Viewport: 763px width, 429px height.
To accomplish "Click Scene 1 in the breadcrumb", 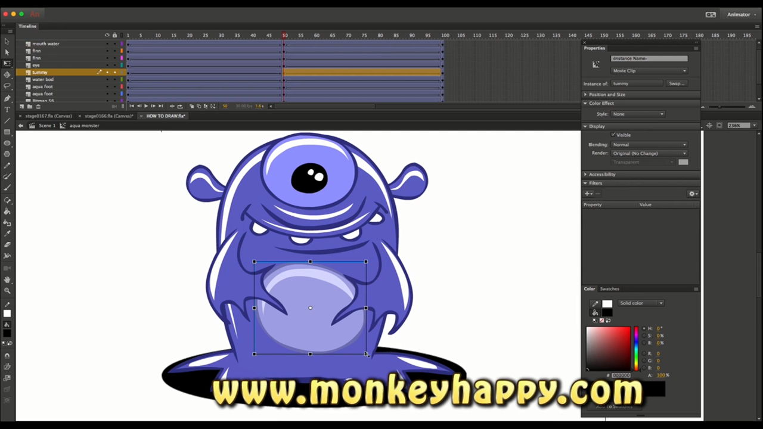I will [x=47, y=126].
